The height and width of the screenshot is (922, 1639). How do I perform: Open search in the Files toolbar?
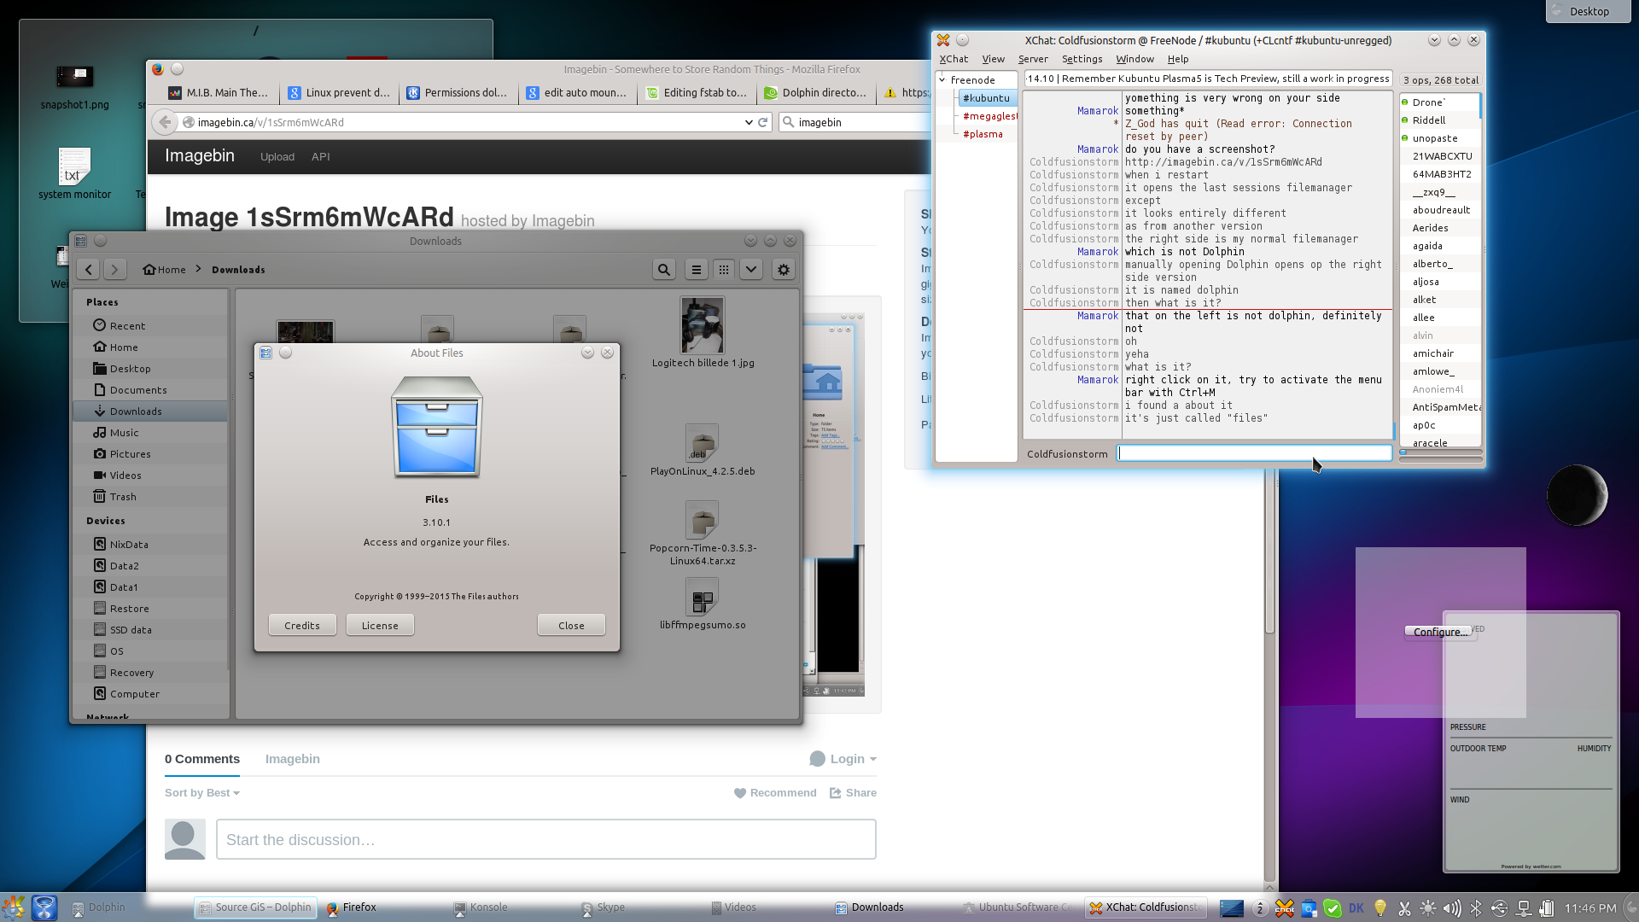click(x=663, y=270)
